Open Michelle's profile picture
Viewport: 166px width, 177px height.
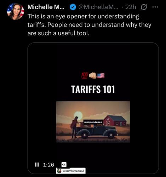pos(16,11)
